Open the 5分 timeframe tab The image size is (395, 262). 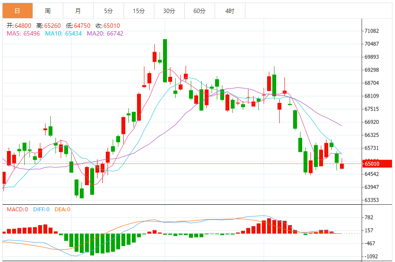click(x=108, y=11)
